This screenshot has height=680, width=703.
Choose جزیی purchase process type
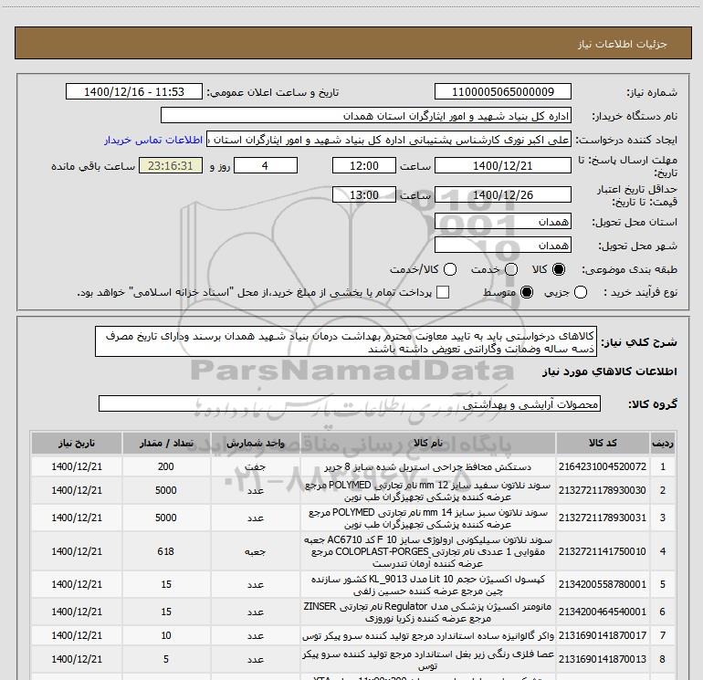tap(581, 292)
